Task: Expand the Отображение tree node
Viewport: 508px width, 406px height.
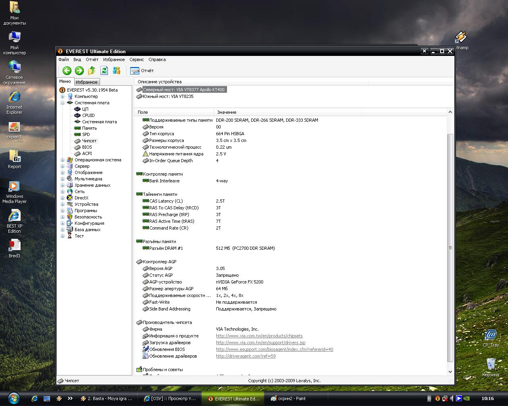Action: point(62,172)
